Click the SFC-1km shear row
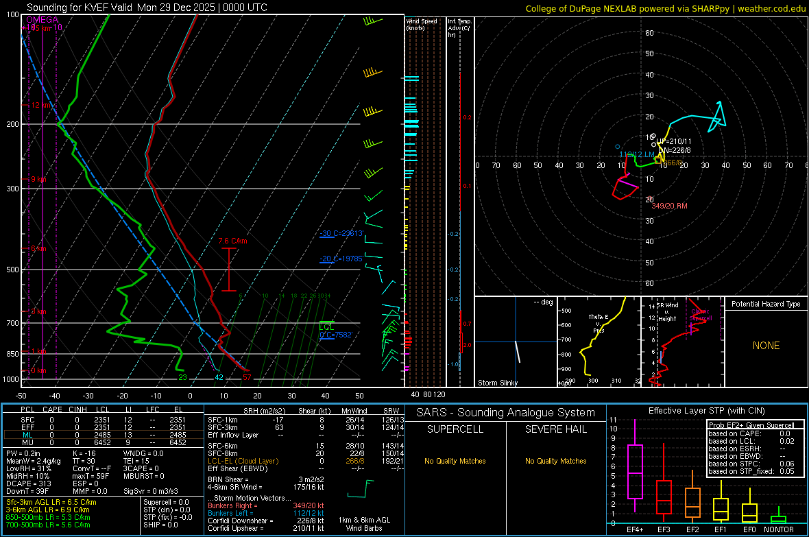This screenshot has height=537, width=809. pos(306,420)
